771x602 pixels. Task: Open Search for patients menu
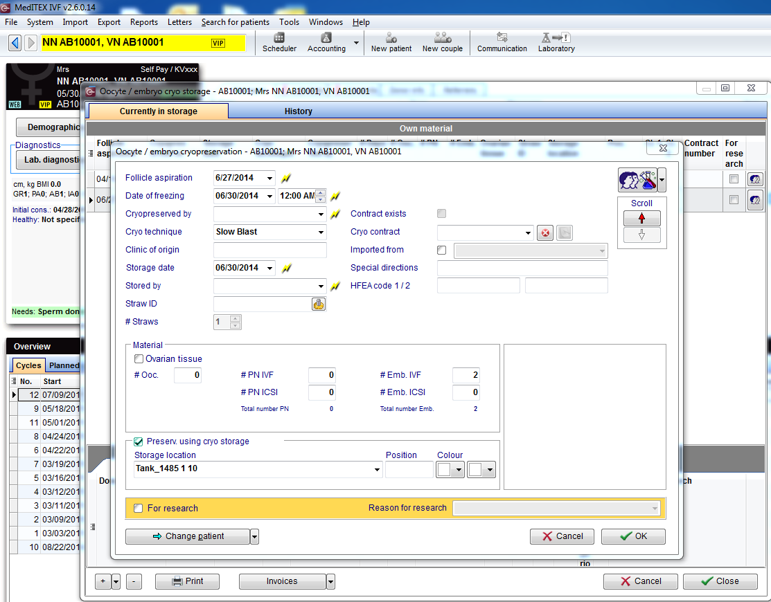[236, 22]
